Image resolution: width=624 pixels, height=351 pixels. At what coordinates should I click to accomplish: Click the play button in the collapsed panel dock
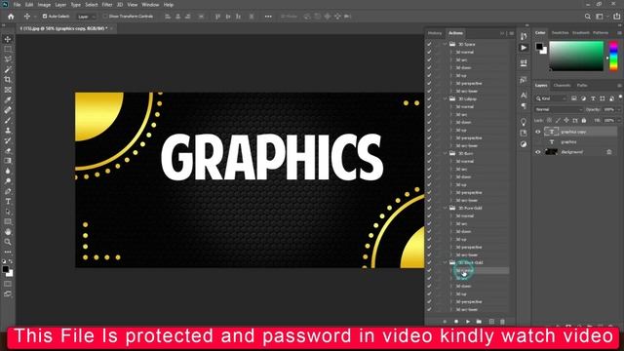(x=524, y=48)
